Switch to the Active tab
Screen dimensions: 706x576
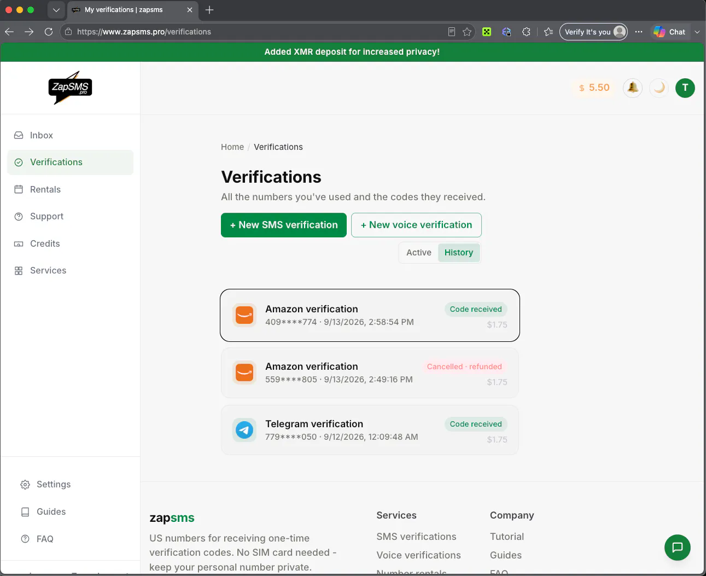[419, 253]
